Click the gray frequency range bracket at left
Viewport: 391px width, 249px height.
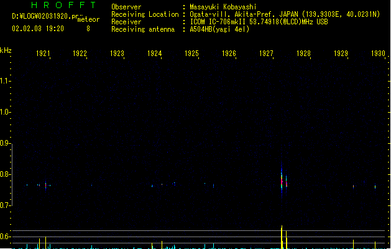point(12,175)
